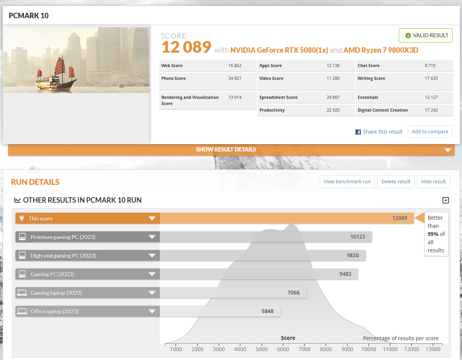Viewport: 462px width, 360px height.
Task: Click the Facebook icon beside Share this result
Action: pyautogui.click(x=358, y=132)
